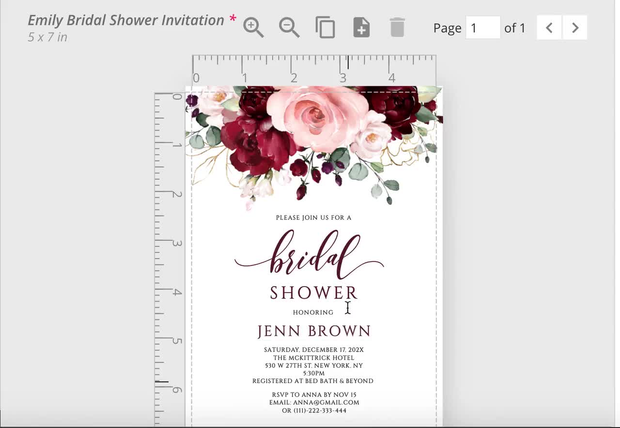Click 'SATURDAY, DECEMBER 17, 202X' line
The image size is (620, 428).
(x=314, y=350)
